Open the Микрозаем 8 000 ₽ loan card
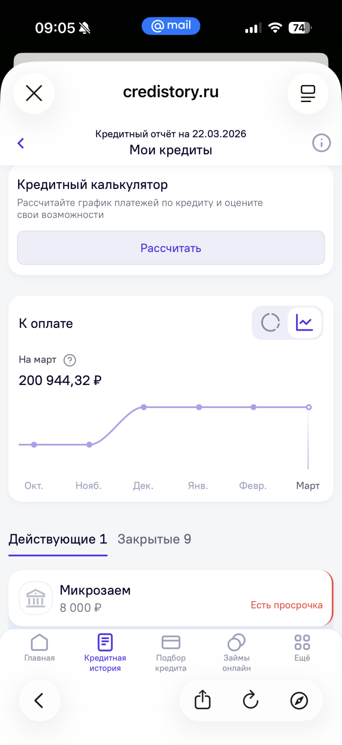Image resolution: width=342 pixels, height=745 pixels. click(x=171, y=598)
